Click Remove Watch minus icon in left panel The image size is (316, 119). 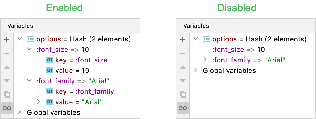[x=7, y=53]
